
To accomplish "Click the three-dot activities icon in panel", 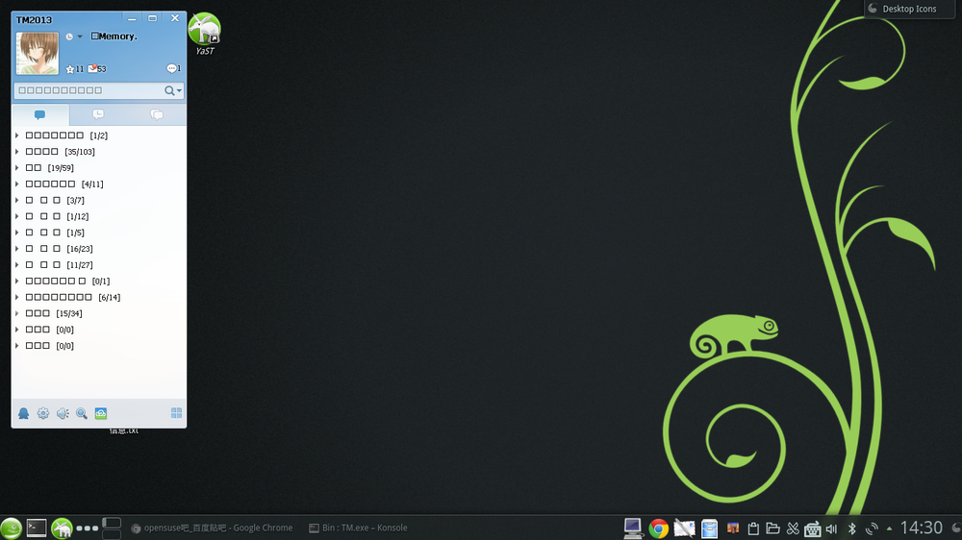I will 88,528.
